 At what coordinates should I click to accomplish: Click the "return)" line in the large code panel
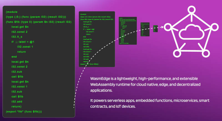point(16,106)
